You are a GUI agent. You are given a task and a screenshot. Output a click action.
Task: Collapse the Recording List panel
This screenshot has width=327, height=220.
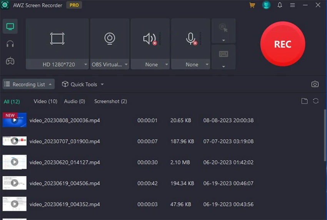click(x=28, y=84)
